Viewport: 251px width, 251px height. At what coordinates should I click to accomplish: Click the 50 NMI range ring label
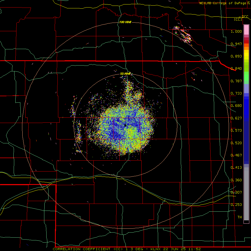pos(125,74)
